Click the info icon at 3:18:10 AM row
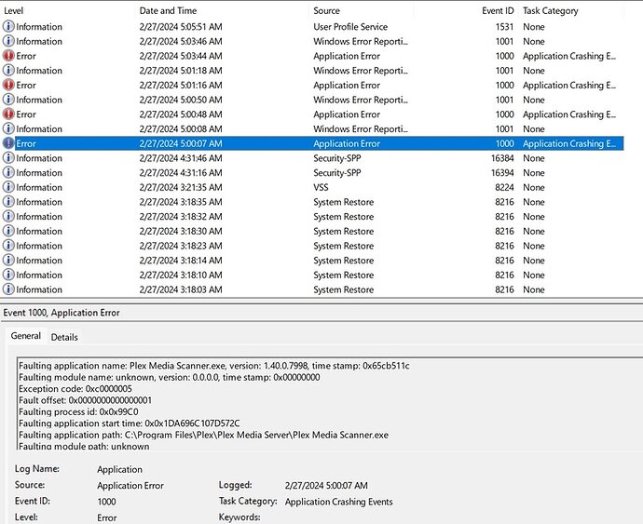Screen dimensions: 643x524 point(8,275)
